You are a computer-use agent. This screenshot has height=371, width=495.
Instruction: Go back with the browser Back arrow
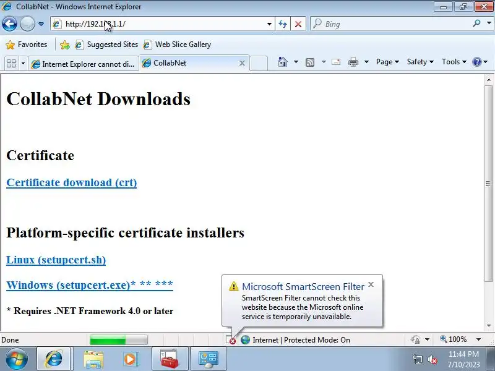click(x=9, y=23)
